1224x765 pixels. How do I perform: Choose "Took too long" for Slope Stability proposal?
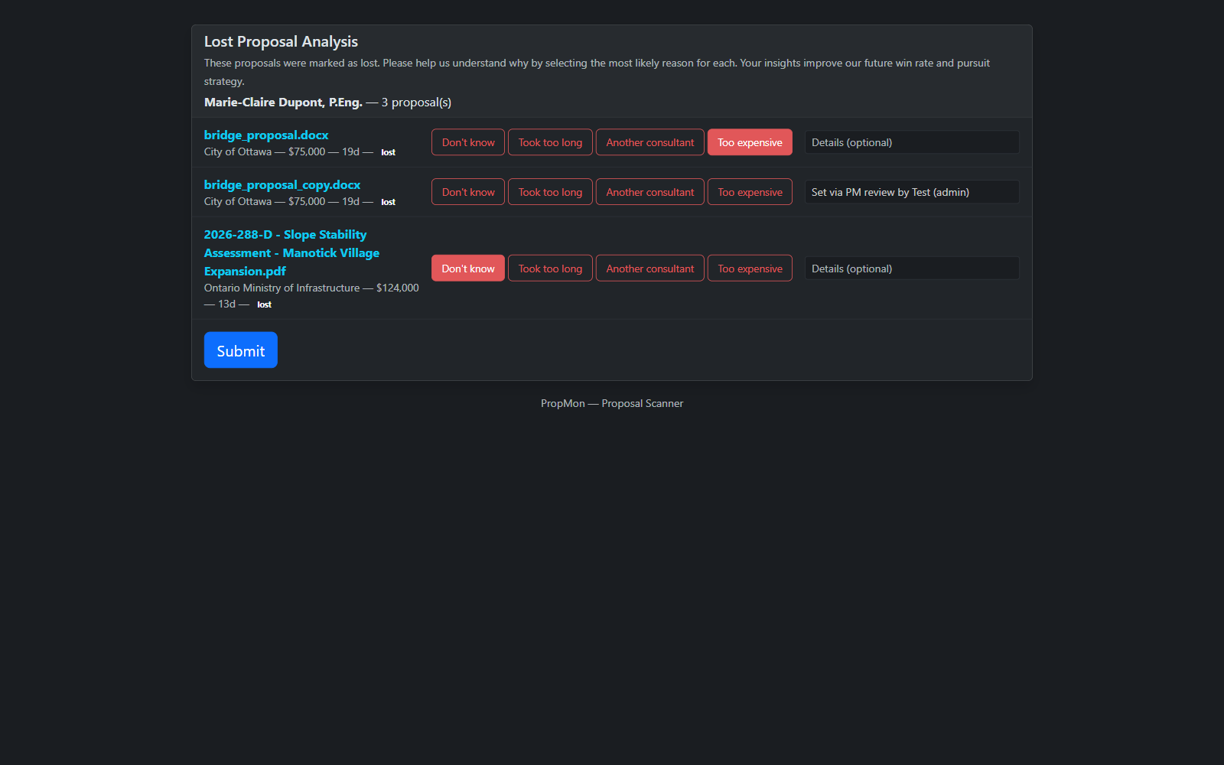(550, 269)
